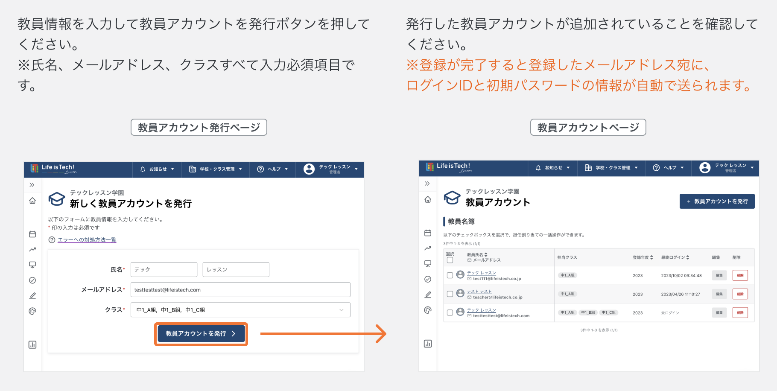This screenshot has width=777, height=391.
Task: Open the クラス dropdown in the form
Action: click(x=240, y=309)
